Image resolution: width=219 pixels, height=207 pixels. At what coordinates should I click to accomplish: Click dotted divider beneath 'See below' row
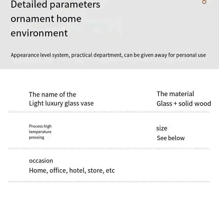click(109, 148)
